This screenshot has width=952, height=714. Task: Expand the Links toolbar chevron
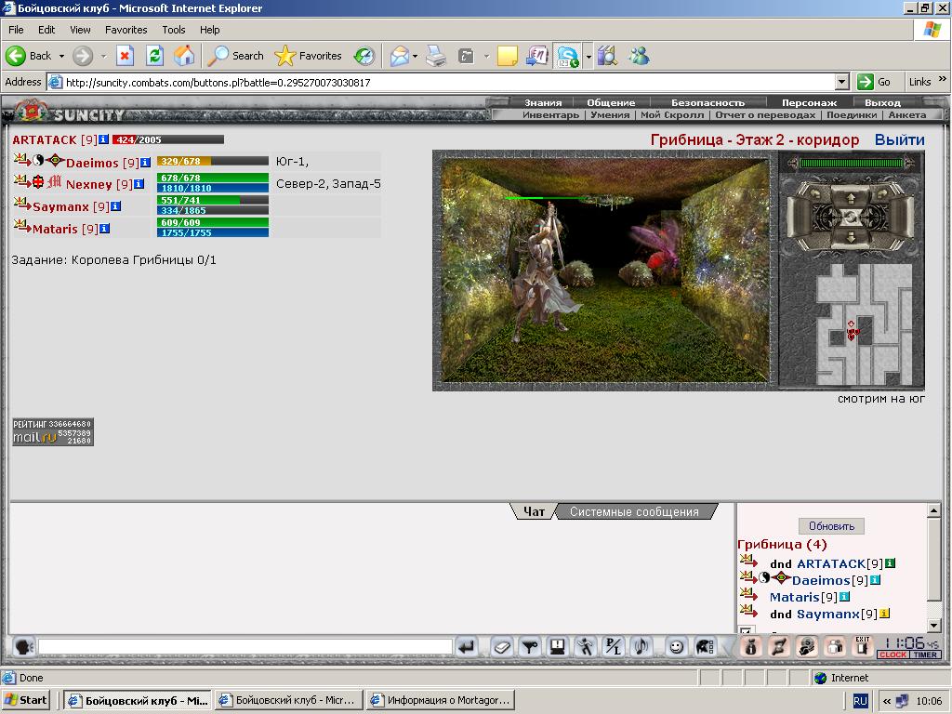943,79
